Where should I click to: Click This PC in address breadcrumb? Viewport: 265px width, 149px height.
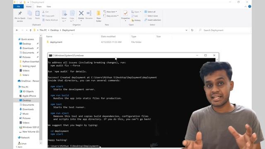point(43,30)
